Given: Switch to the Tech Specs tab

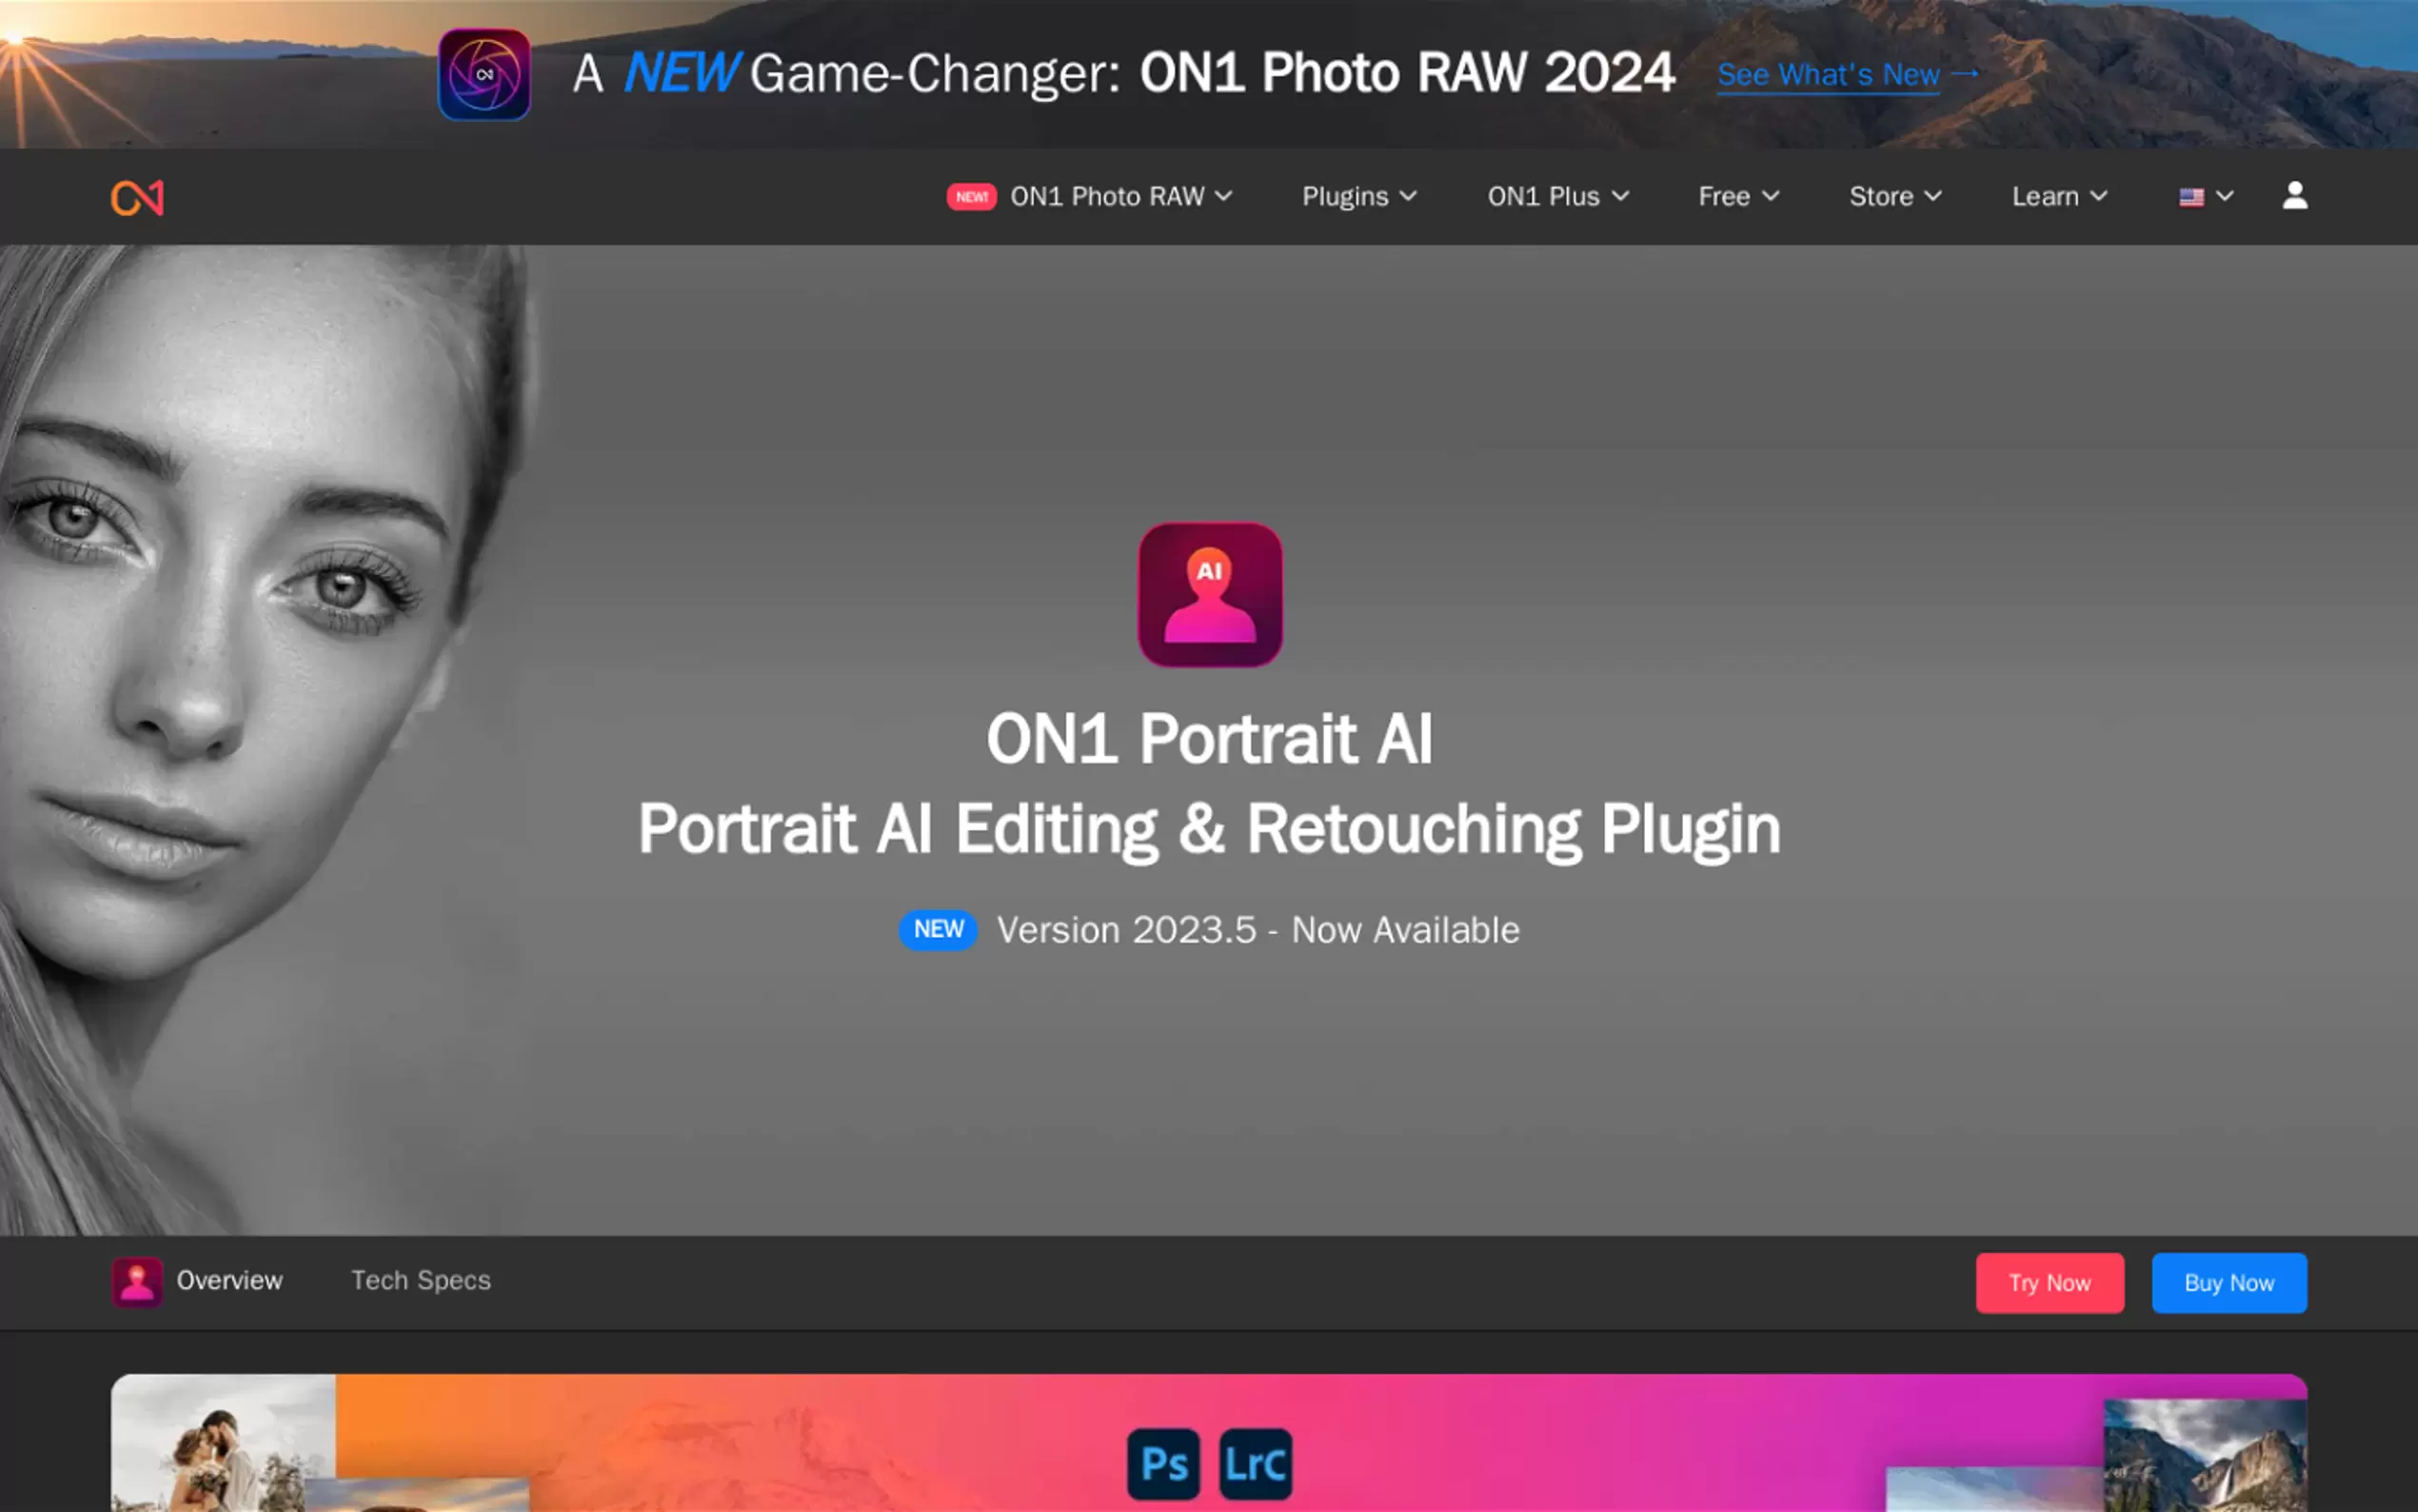Looking at the screenshot, I should click(419, 1281).
